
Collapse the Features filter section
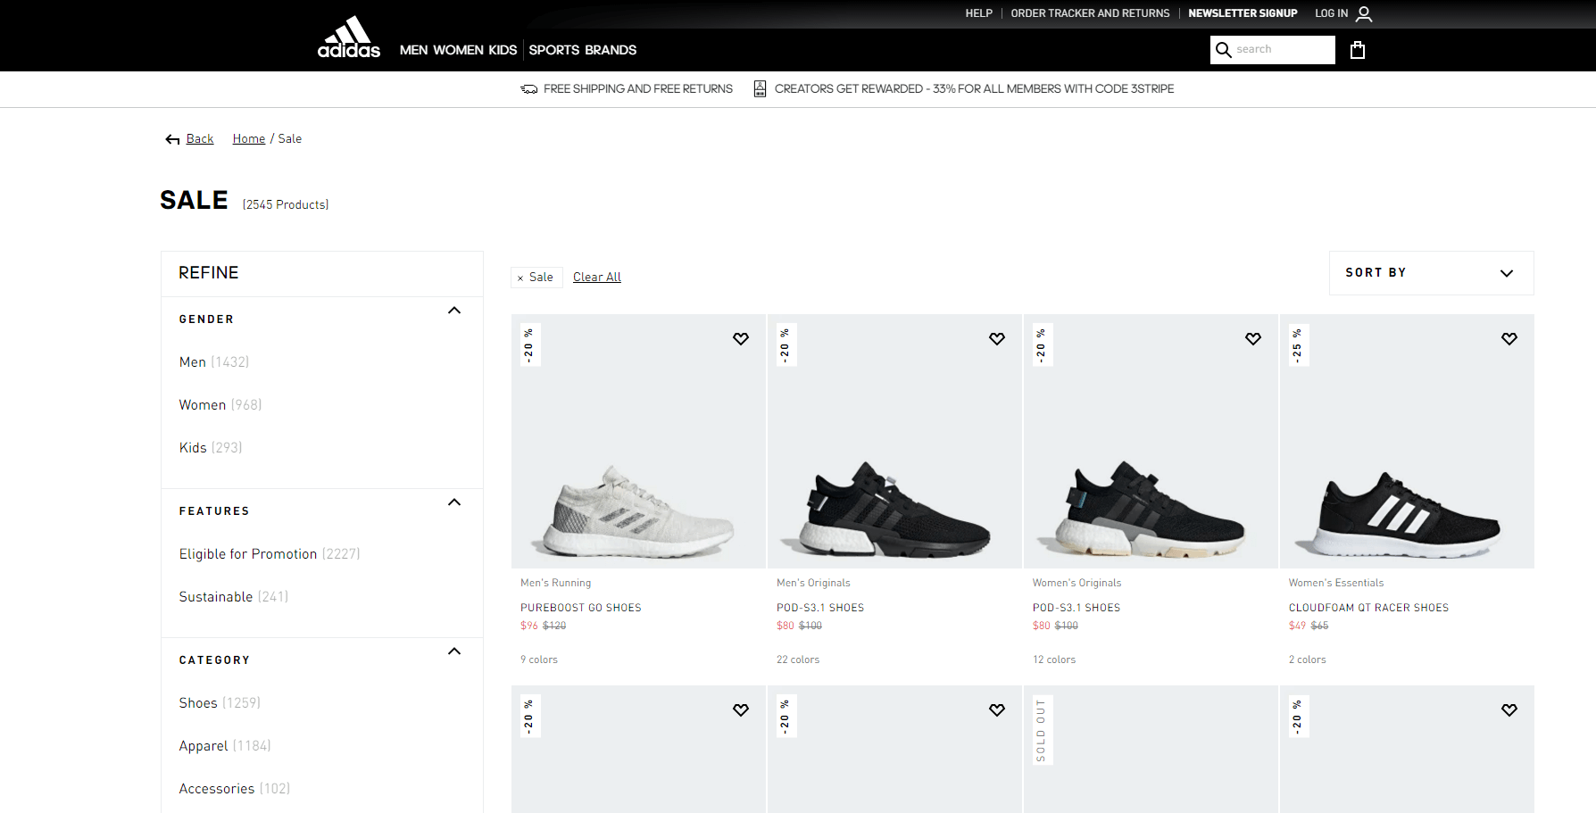454,502
